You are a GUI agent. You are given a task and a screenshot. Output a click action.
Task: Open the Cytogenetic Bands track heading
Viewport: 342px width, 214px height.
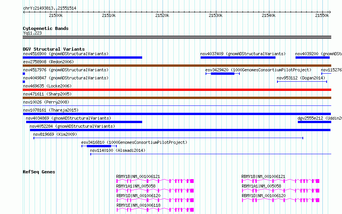pyautogui.click(x=46, y=28)
